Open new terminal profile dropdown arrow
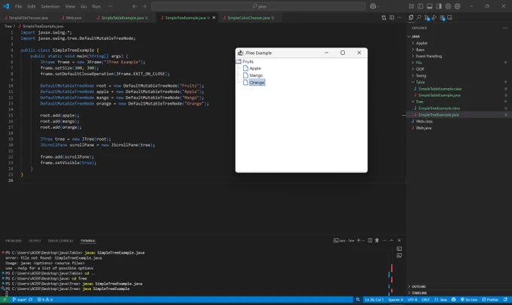This screenshot has width=512, height=305. 364,241
